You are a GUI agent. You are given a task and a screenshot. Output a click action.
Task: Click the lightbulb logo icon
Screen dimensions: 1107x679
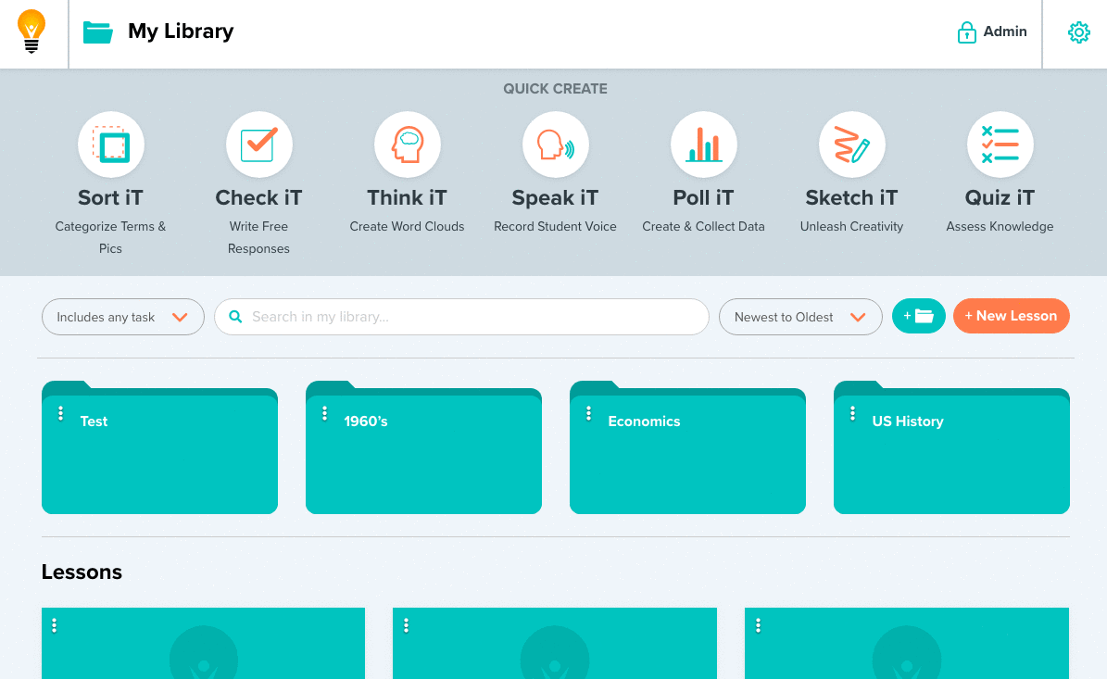(31, 31)
